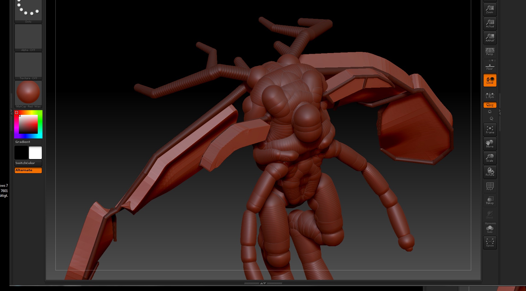The image size is (526, 291).
Task: Open the MatCap Red Wax material picker
Action: 28,94
